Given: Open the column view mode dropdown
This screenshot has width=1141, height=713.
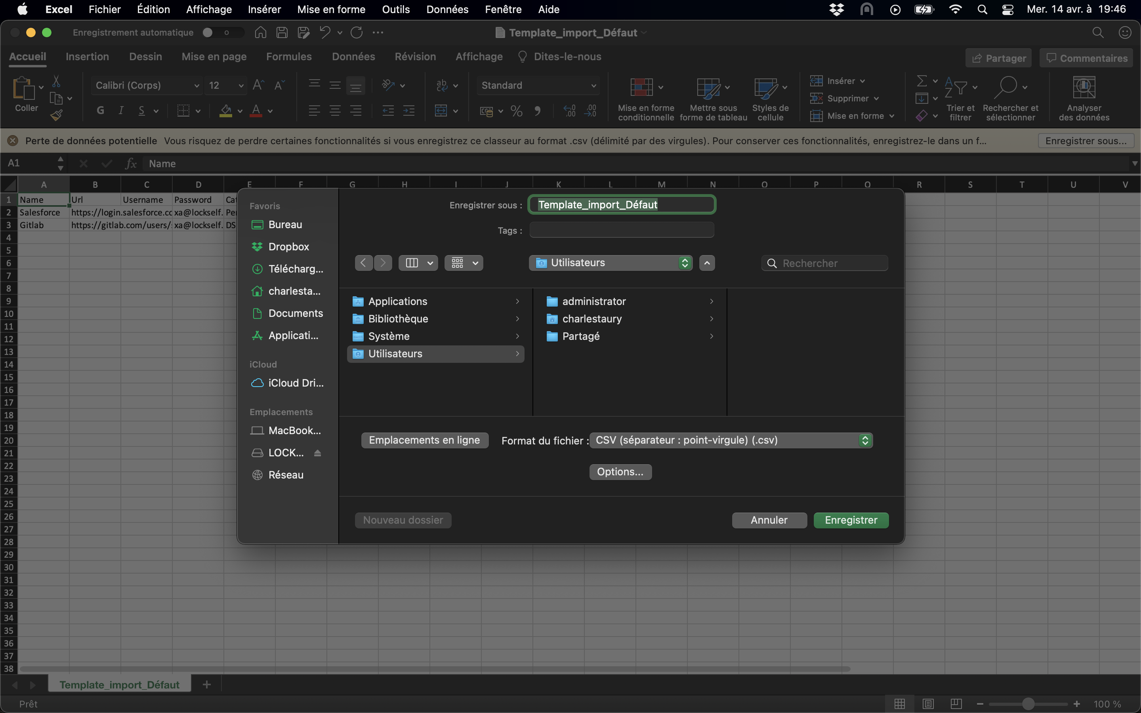Looking at the screenshot, I should (x=418, y=263).
